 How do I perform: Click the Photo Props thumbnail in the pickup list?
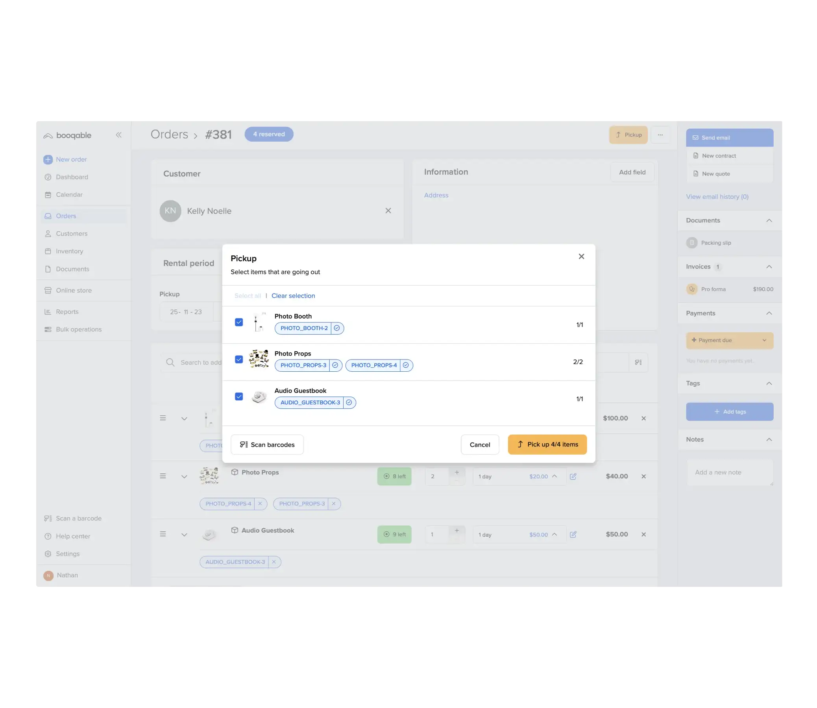tap(259, 359)
